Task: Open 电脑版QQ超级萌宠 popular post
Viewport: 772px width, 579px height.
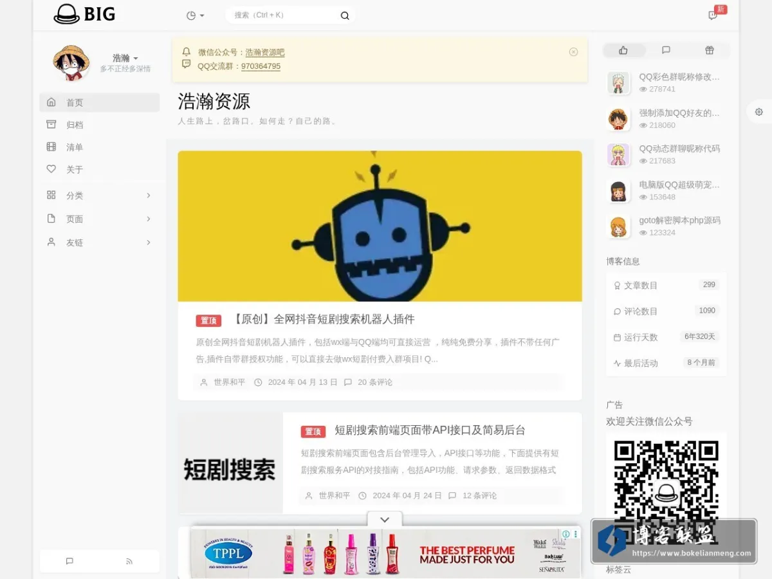Action: pyautogui.click(x=679, y=185)
